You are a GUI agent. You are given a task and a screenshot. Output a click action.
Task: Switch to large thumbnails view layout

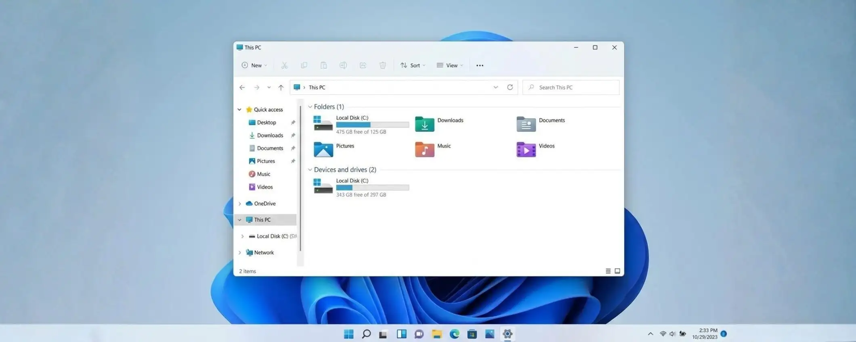click(x=617, y=271)
